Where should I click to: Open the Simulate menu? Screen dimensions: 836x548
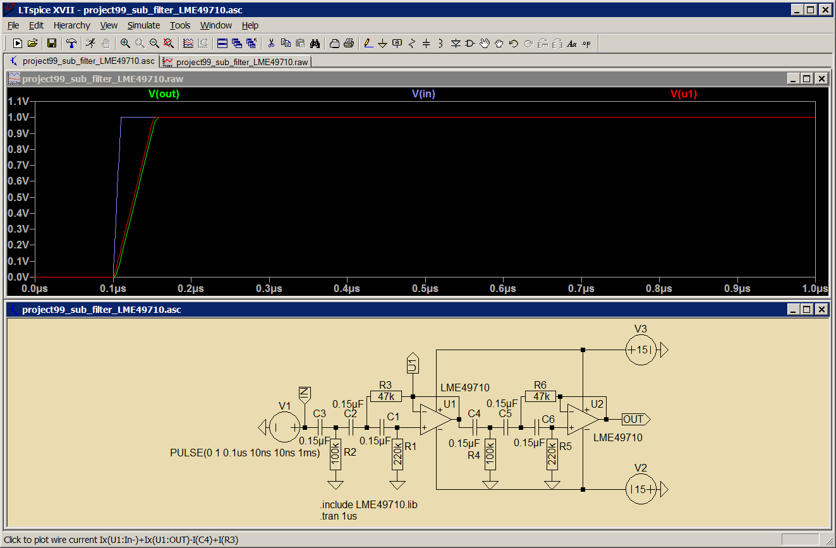tap(143, 25)
